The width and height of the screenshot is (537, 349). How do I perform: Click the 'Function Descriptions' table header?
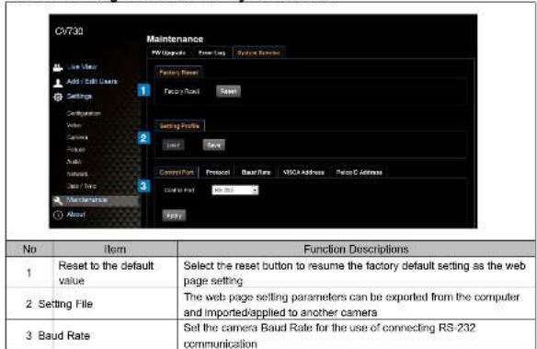coord(356,250)
